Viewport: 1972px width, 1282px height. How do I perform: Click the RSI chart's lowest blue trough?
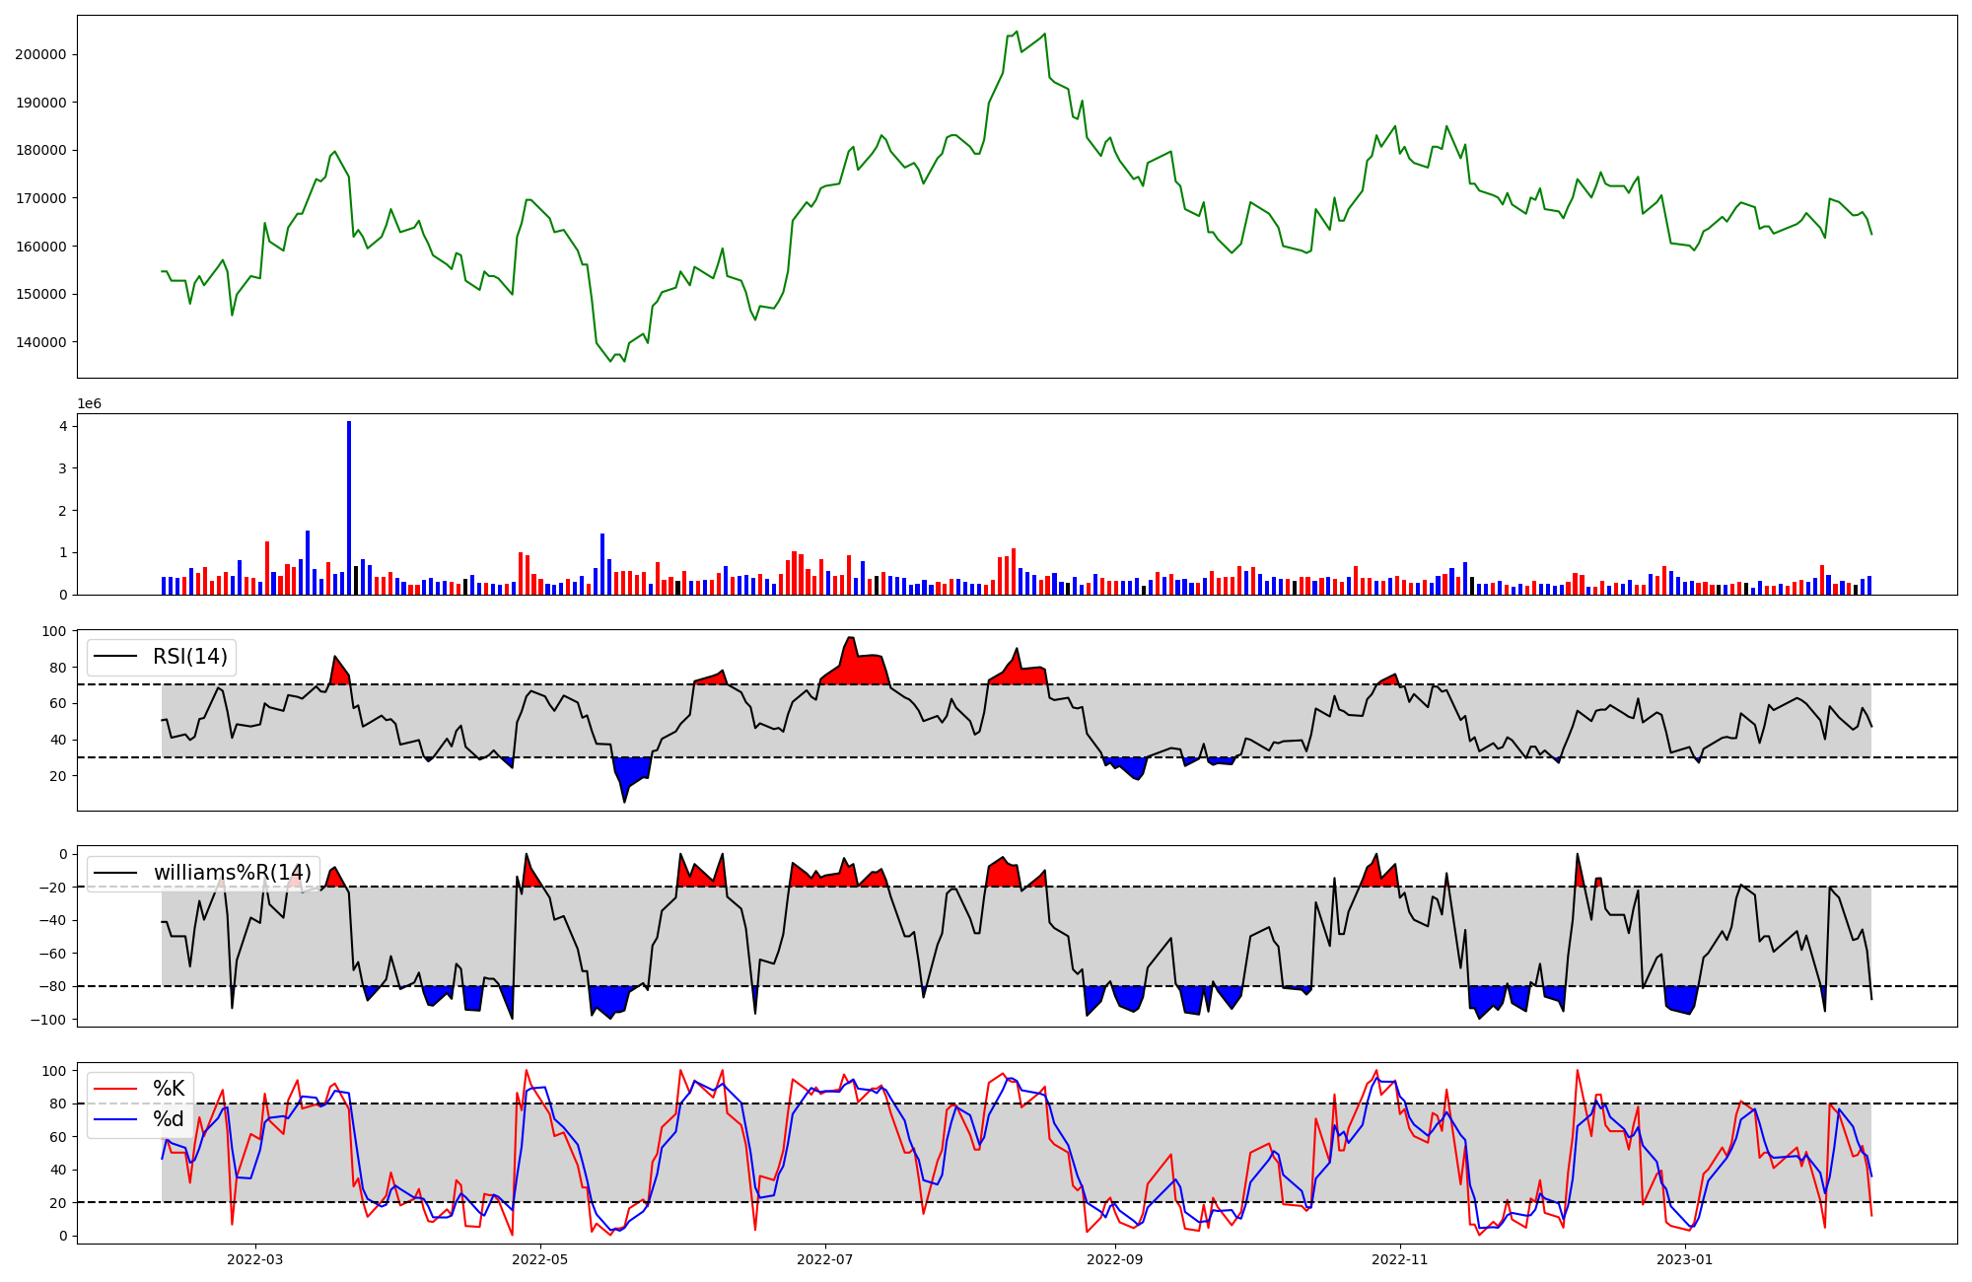click(x=624, y=801)
